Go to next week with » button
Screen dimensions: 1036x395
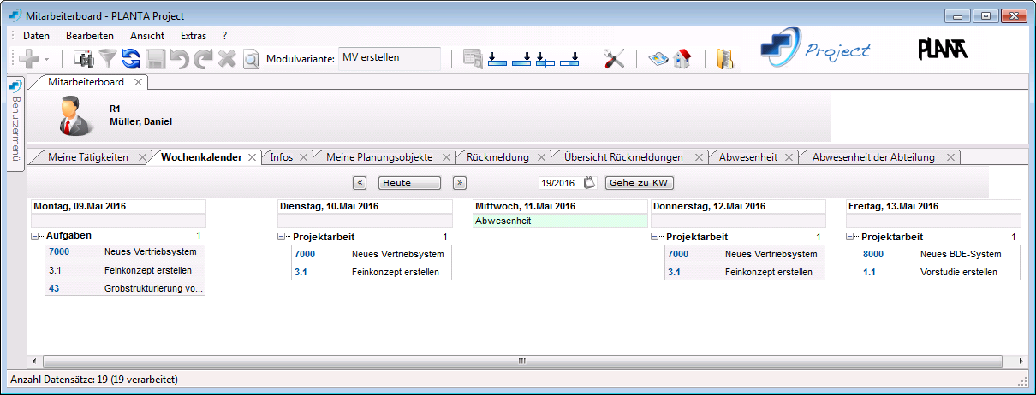[459, 183]
